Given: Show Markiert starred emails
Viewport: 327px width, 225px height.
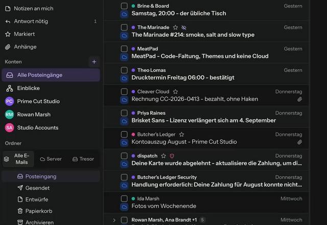Looking at the screenshot, I should click(51, 34).
